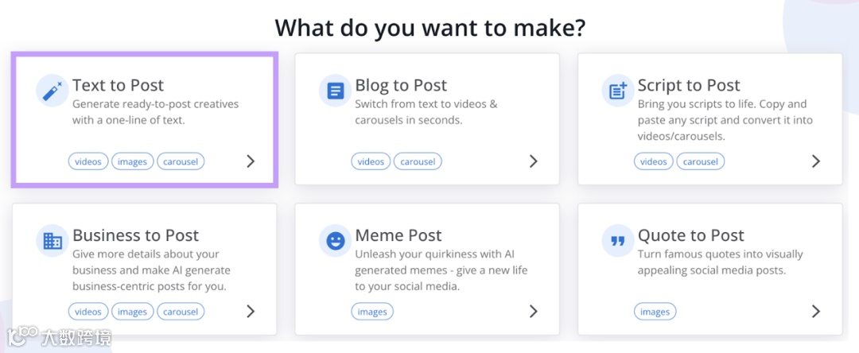Click the Meme Post card title
Viewport: 859px width, 353px height.
(398, 235)
